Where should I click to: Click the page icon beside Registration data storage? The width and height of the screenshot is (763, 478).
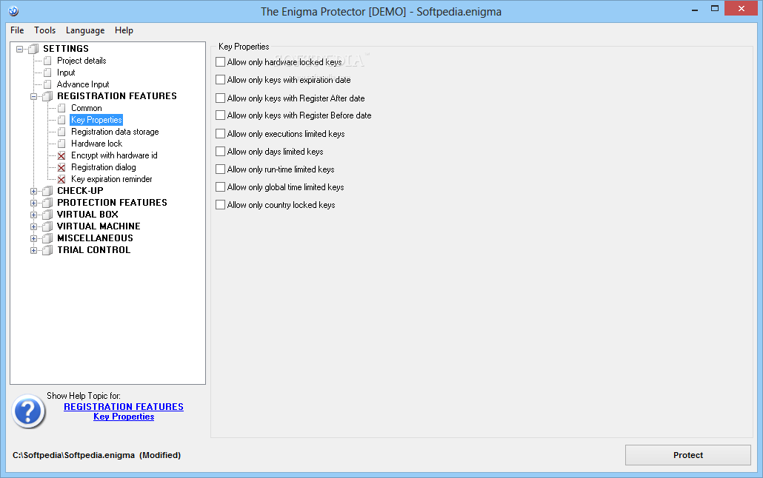(61, 132)
